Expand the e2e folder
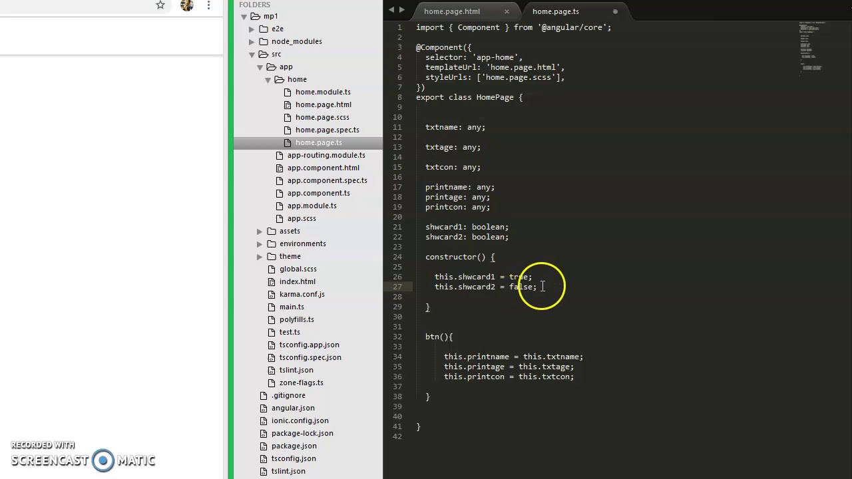The image size is (852, 479). pyautogui.click(x=252, y=29)
